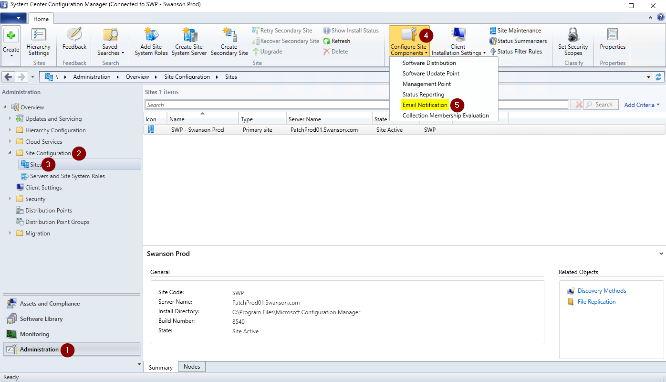Open the Discovery Methods link
The width and height of the screenshot is (666, 382).
(x=602, y=291)
